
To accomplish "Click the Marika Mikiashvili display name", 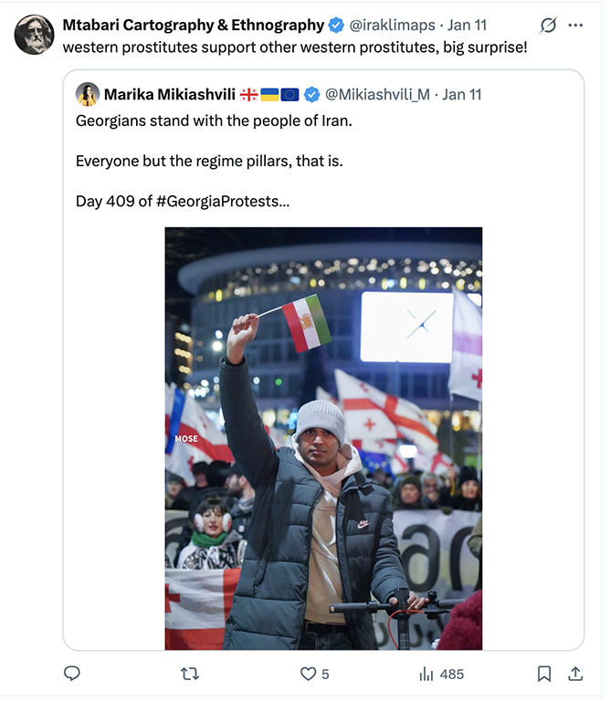I will (169, 94).
